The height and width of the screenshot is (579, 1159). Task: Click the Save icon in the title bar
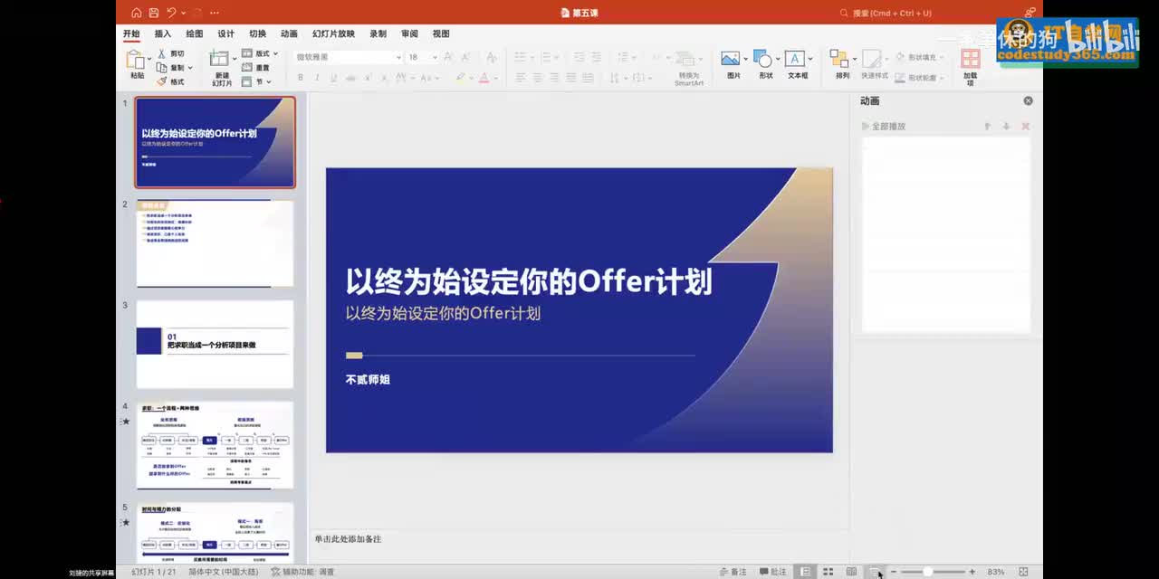[x=154, y=13]
